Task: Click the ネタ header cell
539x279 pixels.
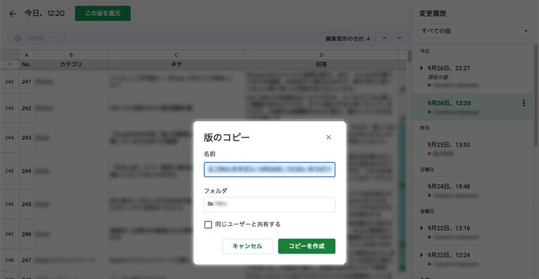Action: 177,64
